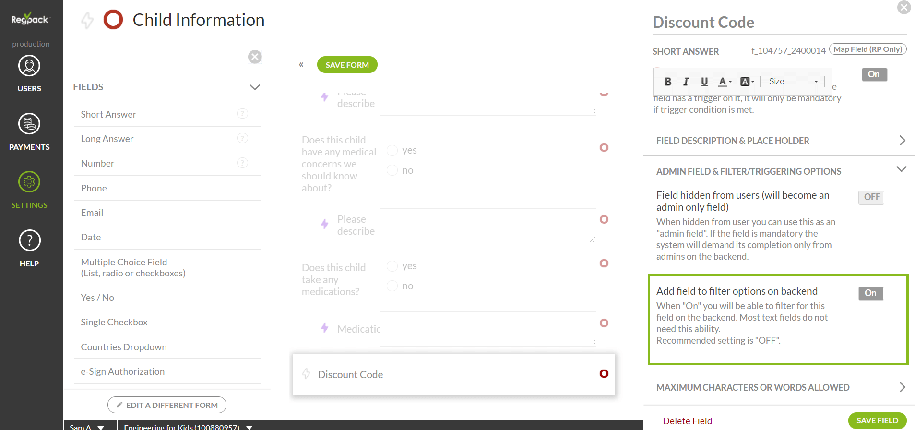915x430 pixels.
Task: Add a Countries Dropdown field
Action: [x=124, y=347]
